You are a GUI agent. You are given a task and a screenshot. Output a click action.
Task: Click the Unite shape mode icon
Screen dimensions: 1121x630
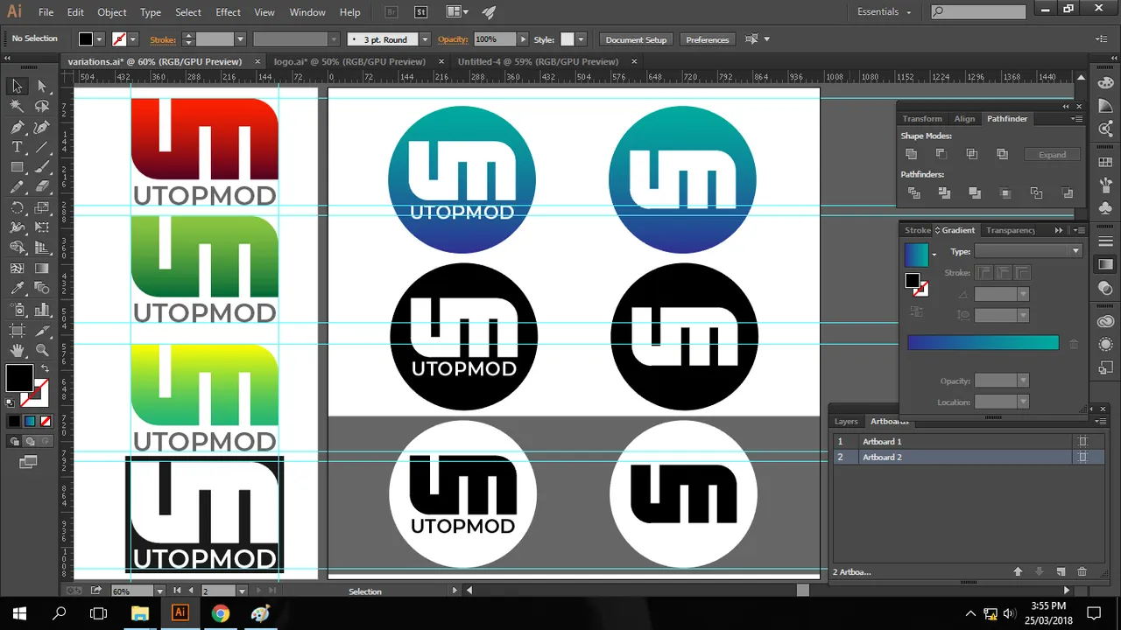[x=911, y=154]
